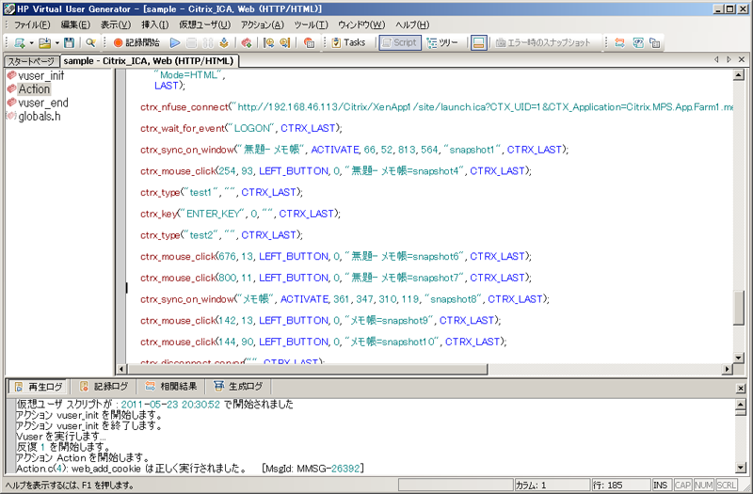Open the 相関結果 tab
This screenshot has height=494, width=753.
(x=171, y=387)
